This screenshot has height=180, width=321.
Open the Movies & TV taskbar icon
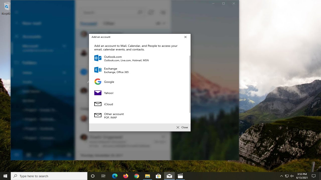(x=180, y=176)
